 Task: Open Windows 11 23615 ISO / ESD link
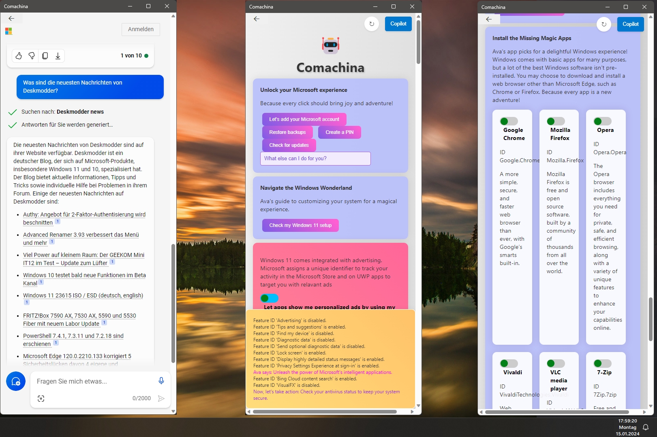(x=83, y=295)
